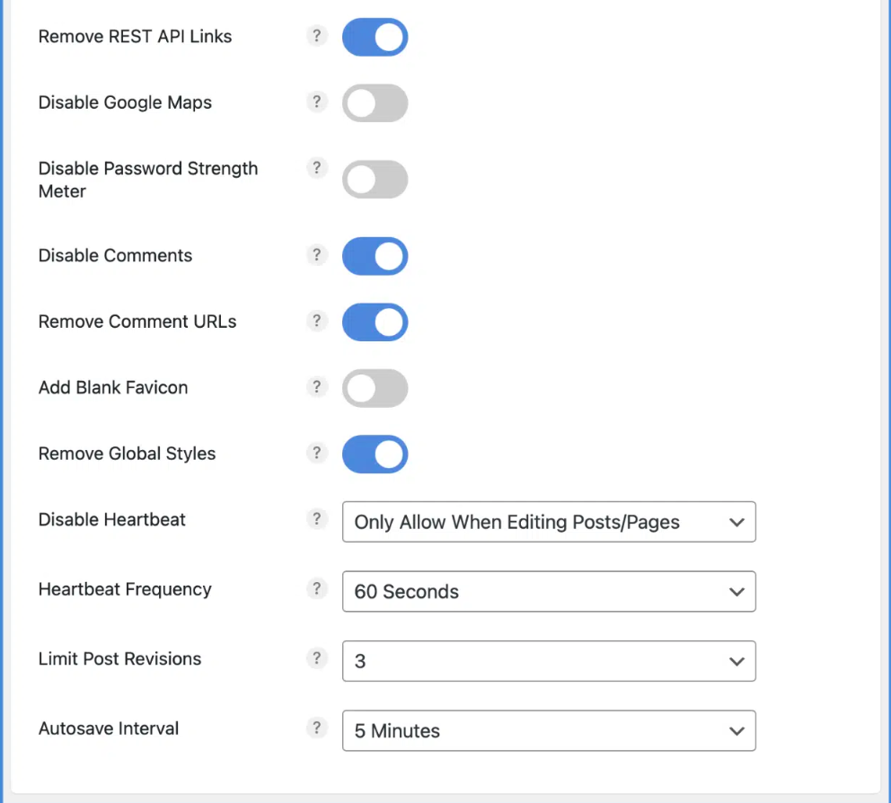The height and width of the screenshot is (803, 891).
Task: Click the chevron on the Heartbeat Frequency selector
Action: click(737, 591)
